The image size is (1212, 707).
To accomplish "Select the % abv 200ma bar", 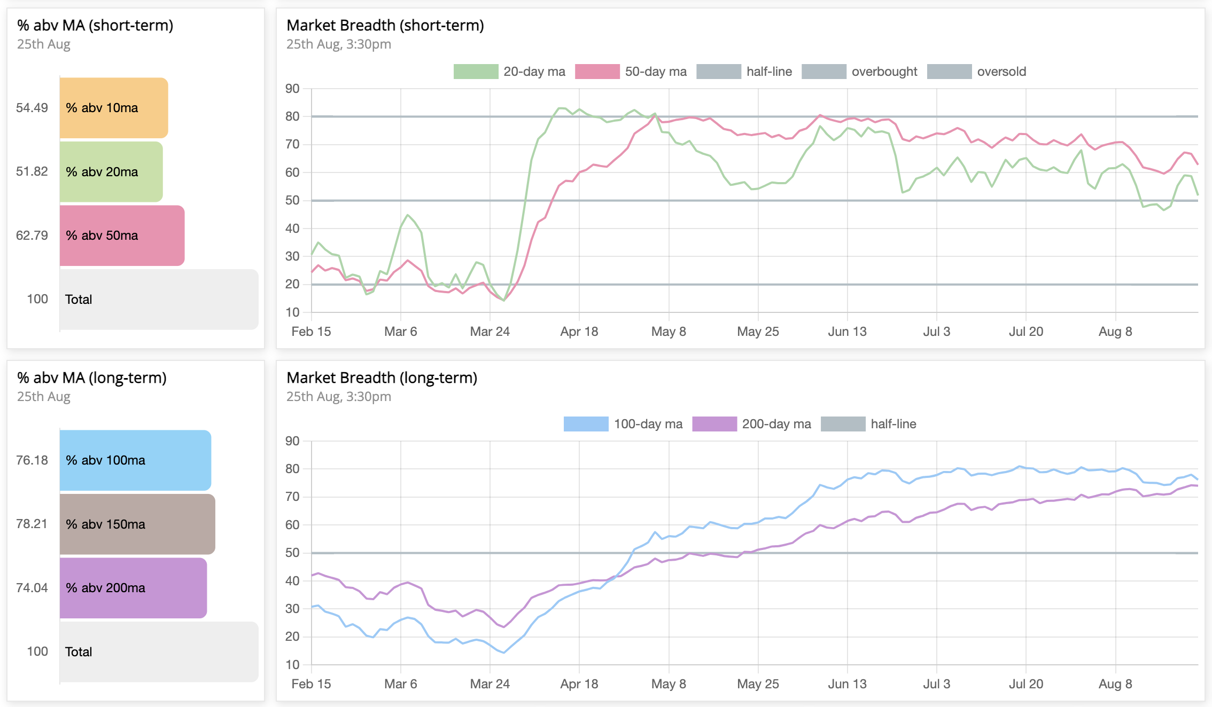I will 133,588.
